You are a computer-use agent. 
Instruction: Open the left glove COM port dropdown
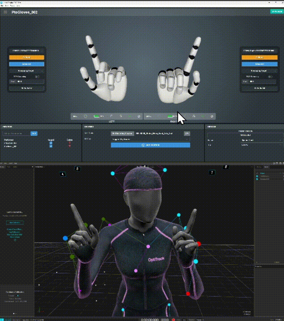(27, 51)
